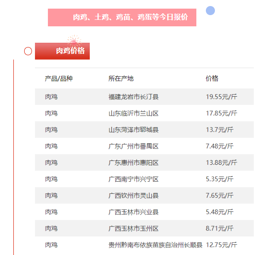Image resolution: width=268 pixels, height=255 pixels.
Task: Click the 7.65元/斤 price for 灵山县
Action: (x=220, y=195)
